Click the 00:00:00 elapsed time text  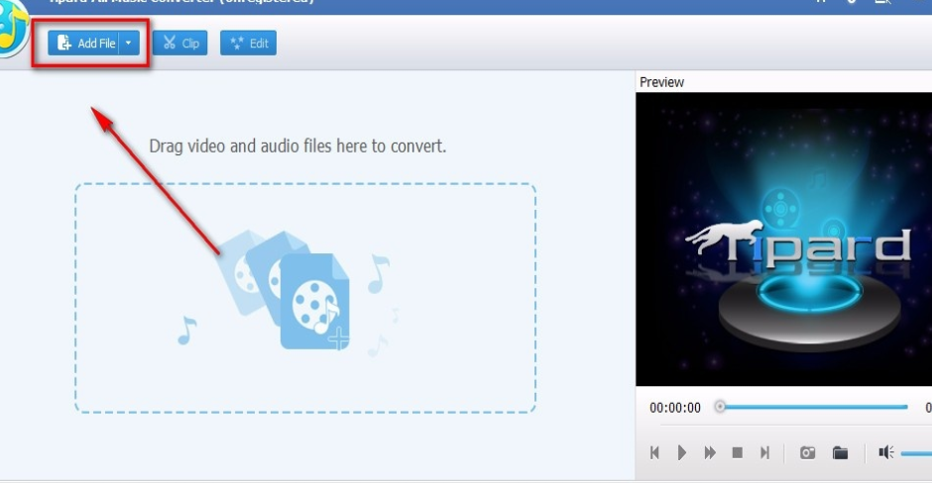pos(675,408)
